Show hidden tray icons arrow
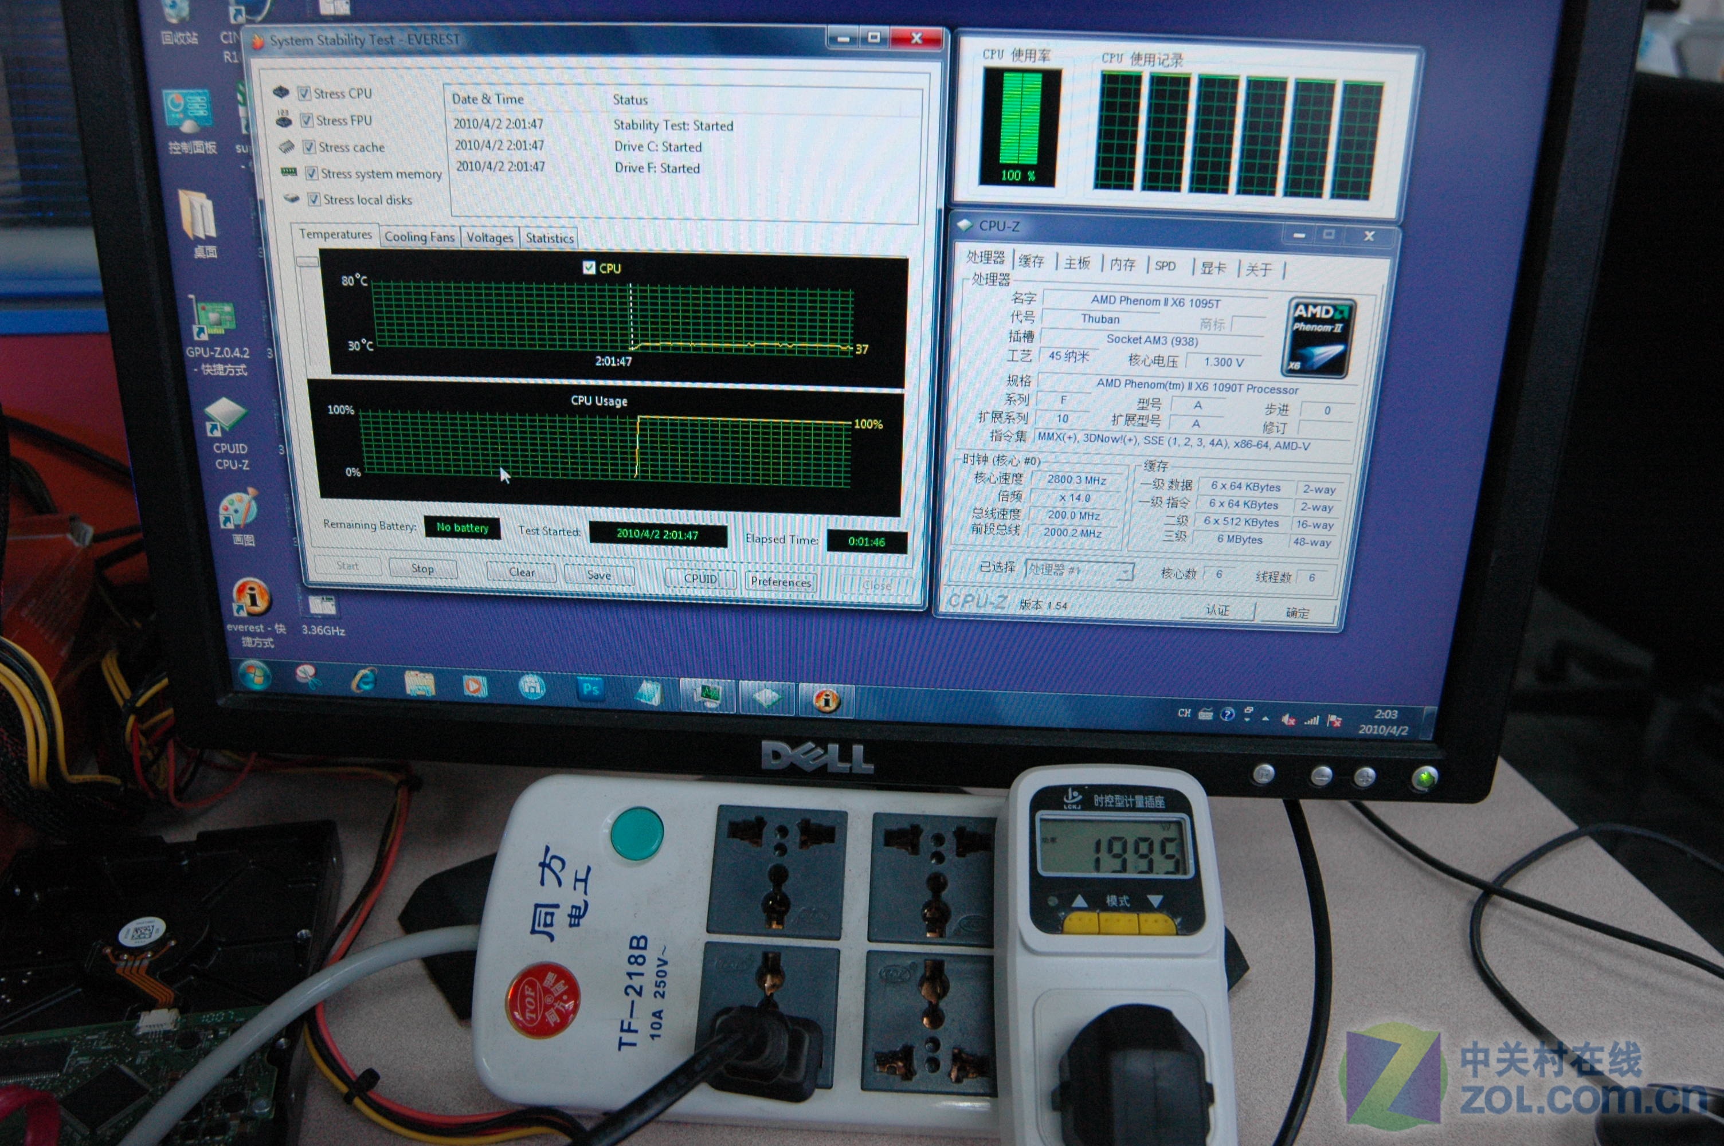1724x1146 pixels. coord(1265,719)
